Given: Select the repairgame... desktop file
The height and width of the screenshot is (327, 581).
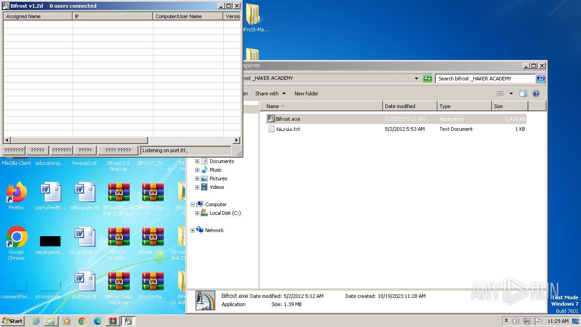Looking at the screenshot, I should (x=50, y=244).
